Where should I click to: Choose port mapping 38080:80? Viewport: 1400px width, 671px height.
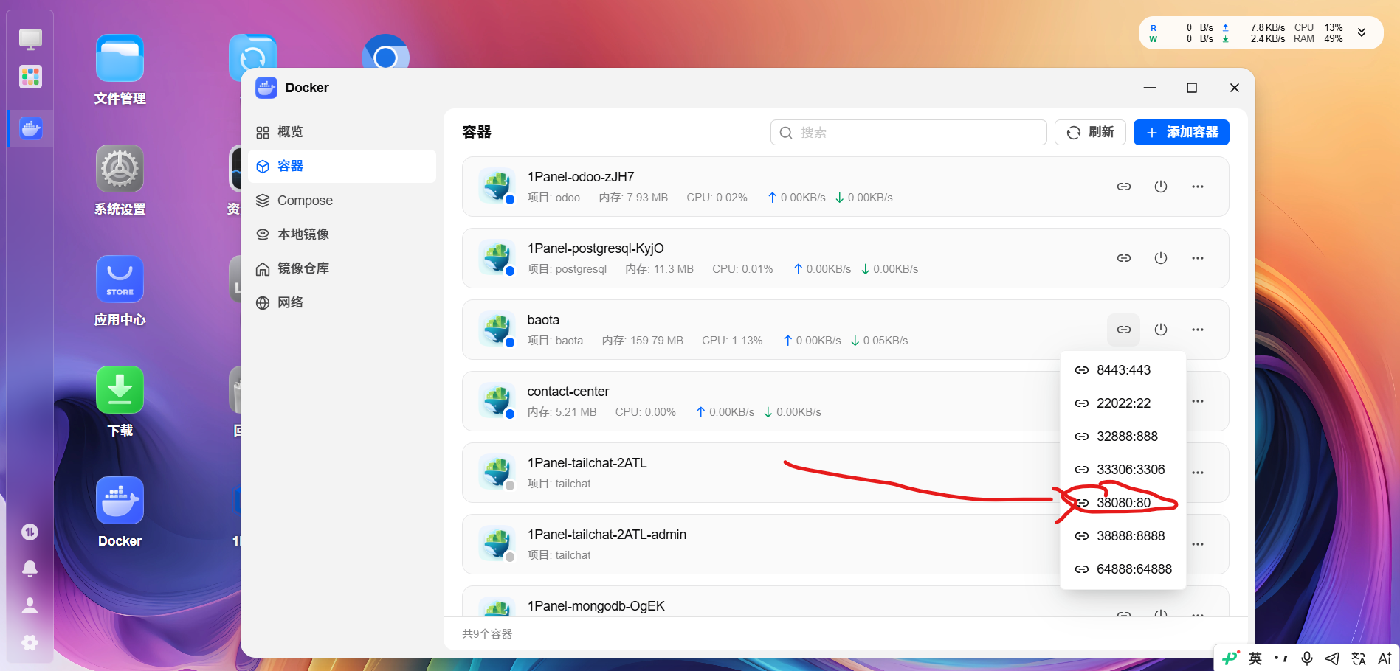[1123, 503]
